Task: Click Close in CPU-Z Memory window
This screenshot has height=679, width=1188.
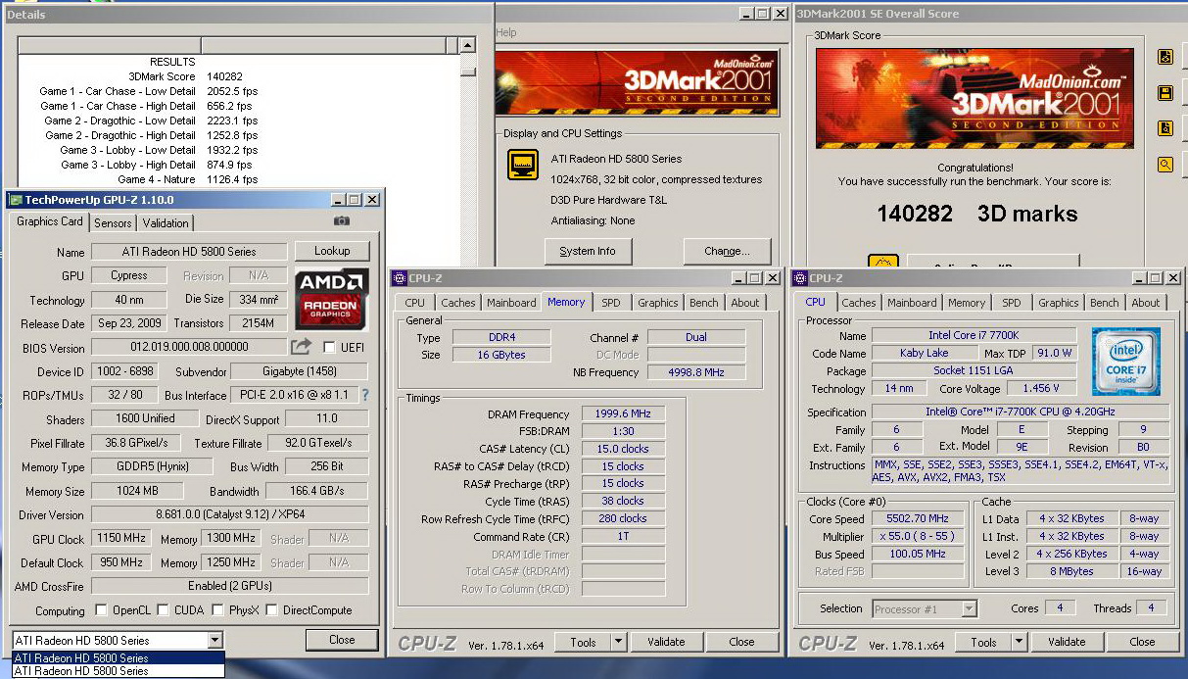Action: pyautogui.click(x=741, y=642)
